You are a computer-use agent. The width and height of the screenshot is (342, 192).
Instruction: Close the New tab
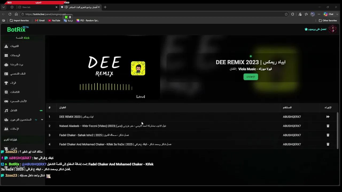point(56,7)
